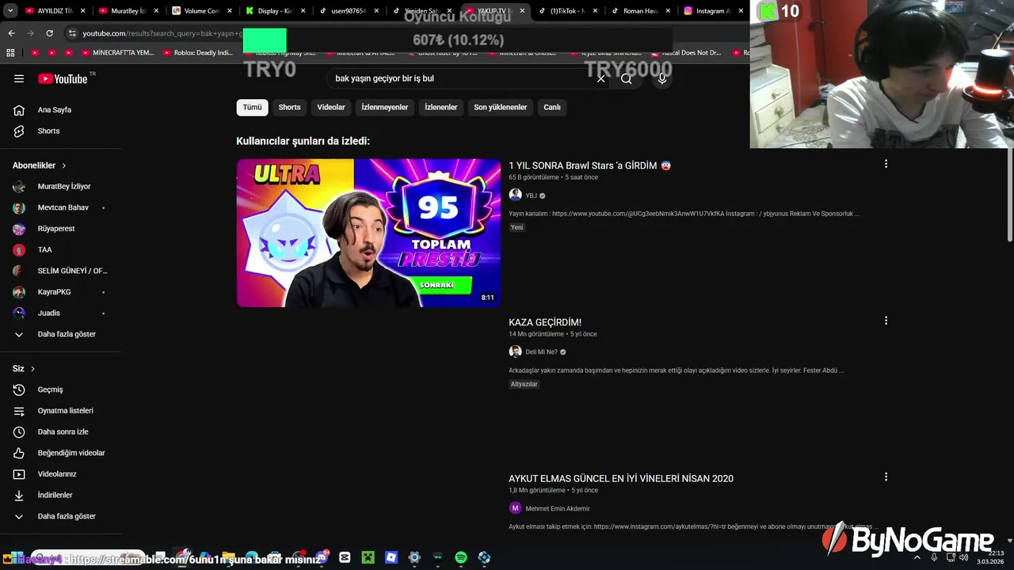
Task: Open options menu for KAZA GEÇİRDİM video
Action: pyautogui.click(x=886, y=321)
